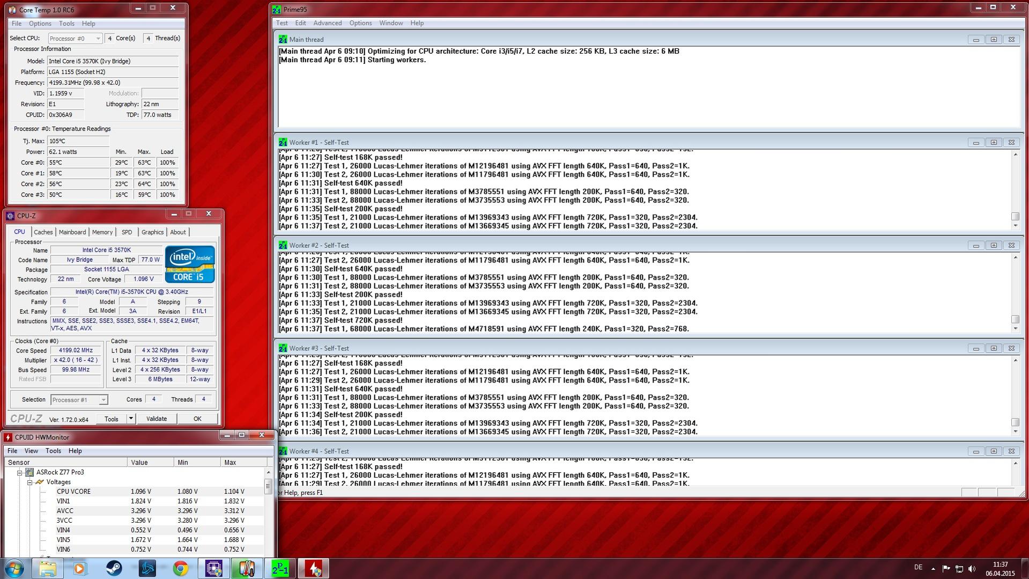Click the taskbar clock showing 11:37

point(1000,565)
